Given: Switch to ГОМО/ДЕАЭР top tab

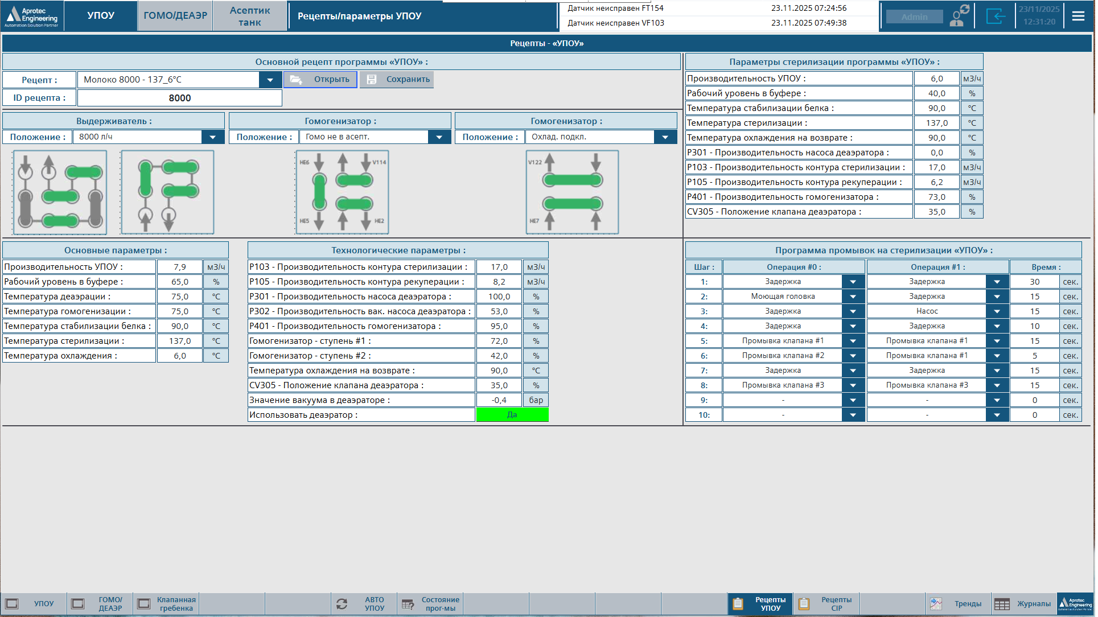Looking at the screenshot, I should pos(175,16).
